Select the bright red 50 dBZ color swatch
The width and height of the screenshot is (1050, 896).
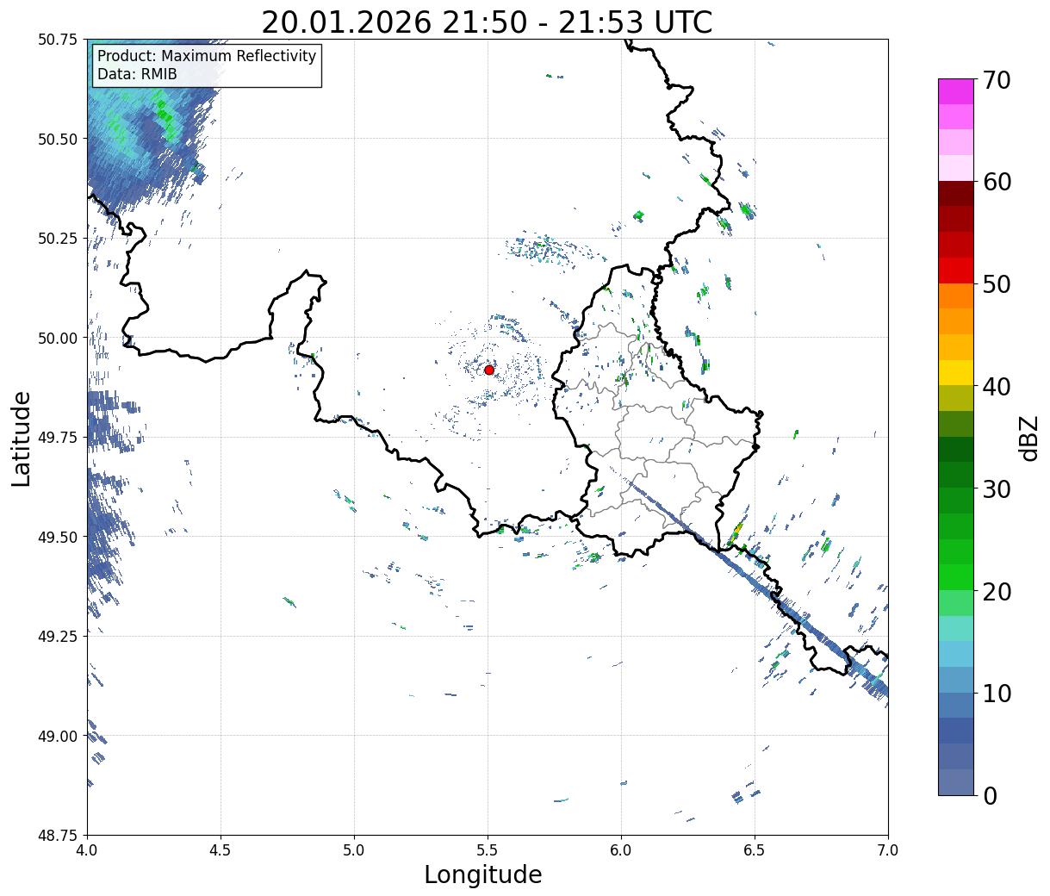coord(956,271)
